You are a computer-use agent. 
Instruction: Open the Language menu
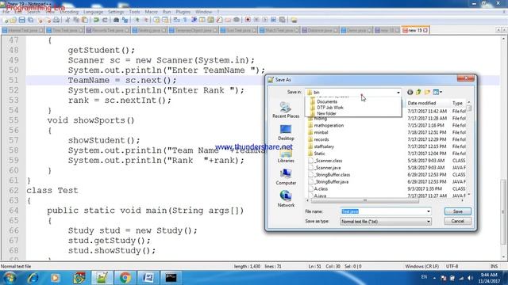click(x=93, y=12)
